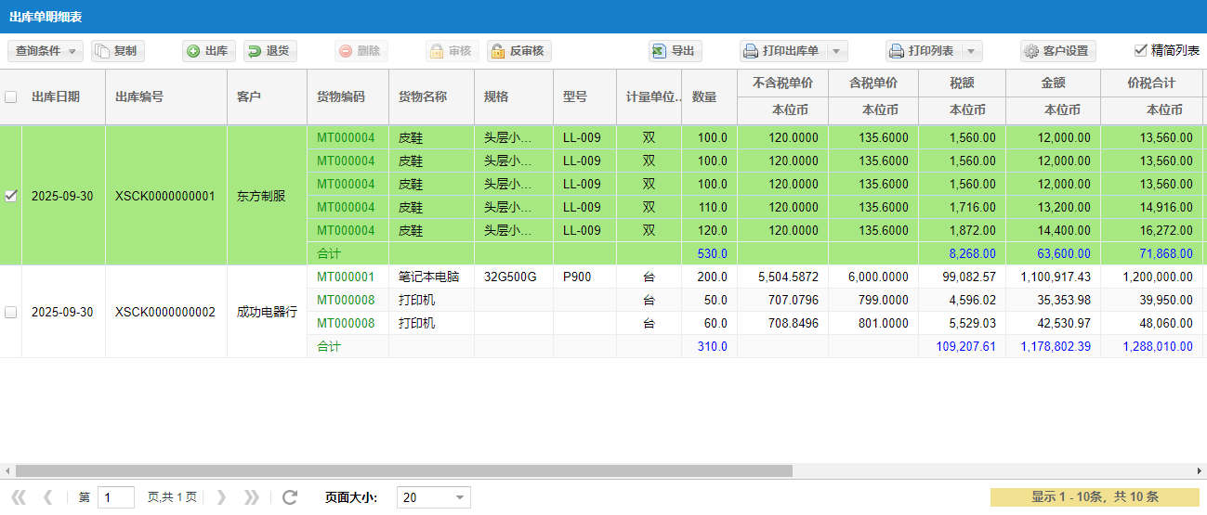Click the green 出库 add button
This screenshot has height=515, width=1207.
208,51
